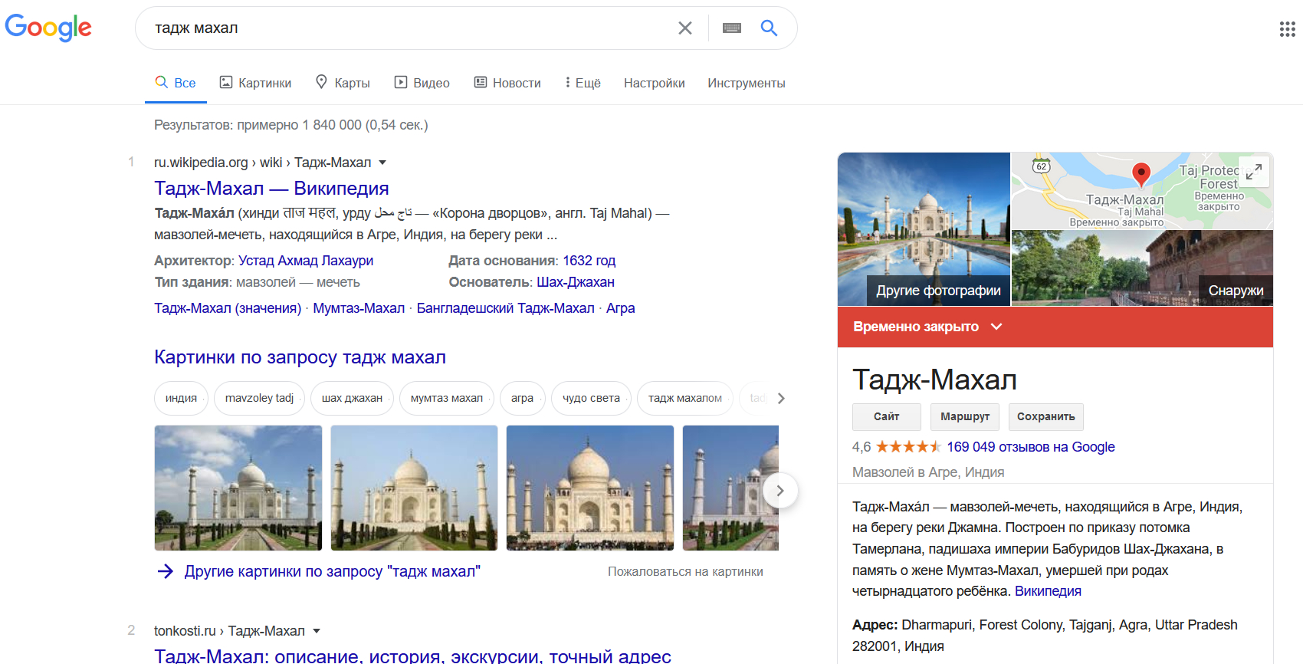This screenshot has width=1303, height=664.
Task: Open Тадж-Махал — Википедия result
Action: [271, 189]
